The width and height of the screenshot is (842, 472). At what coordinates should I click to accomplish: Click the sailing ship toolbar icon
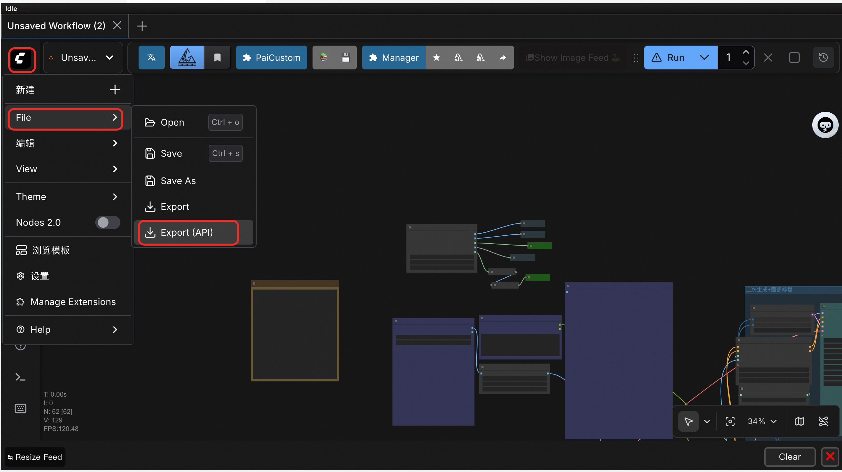tap(187, 58)
